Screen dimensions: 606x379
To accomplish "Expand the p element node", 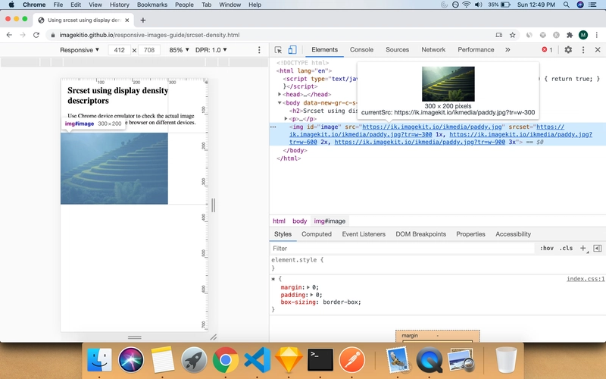I will pos(286,119).
